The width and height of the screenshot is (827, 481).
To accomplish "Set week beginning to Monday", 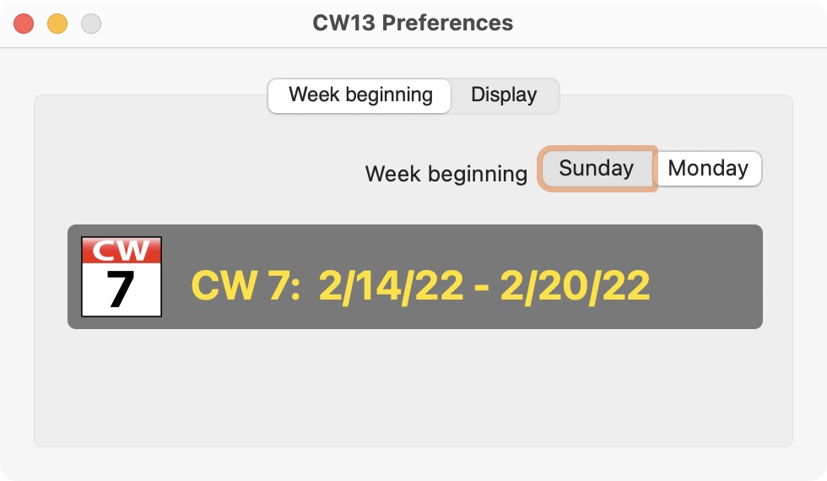I will (x=708, y=169).
